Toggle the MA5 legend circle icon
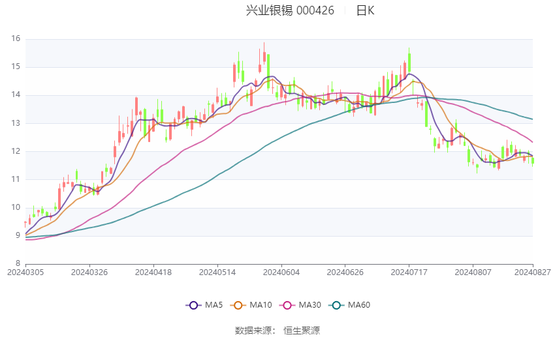The image size is (555, 337). click(193, 305)
